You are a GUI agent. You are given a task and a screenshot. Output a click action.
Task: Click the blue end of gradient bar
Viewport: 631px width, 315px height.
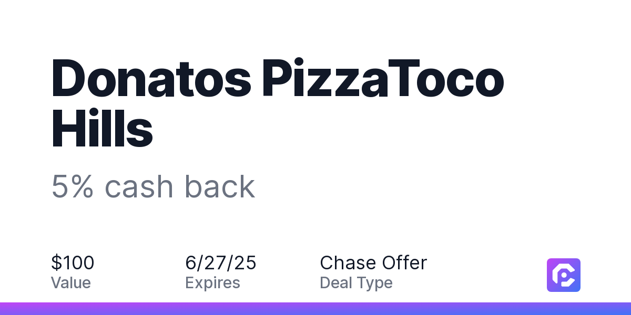coord(620,309)
